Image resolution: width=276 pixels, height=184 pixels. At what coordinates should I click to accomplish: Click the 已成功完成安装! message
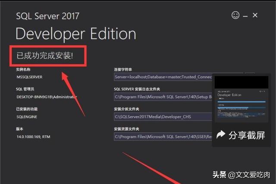pos(45,56)
